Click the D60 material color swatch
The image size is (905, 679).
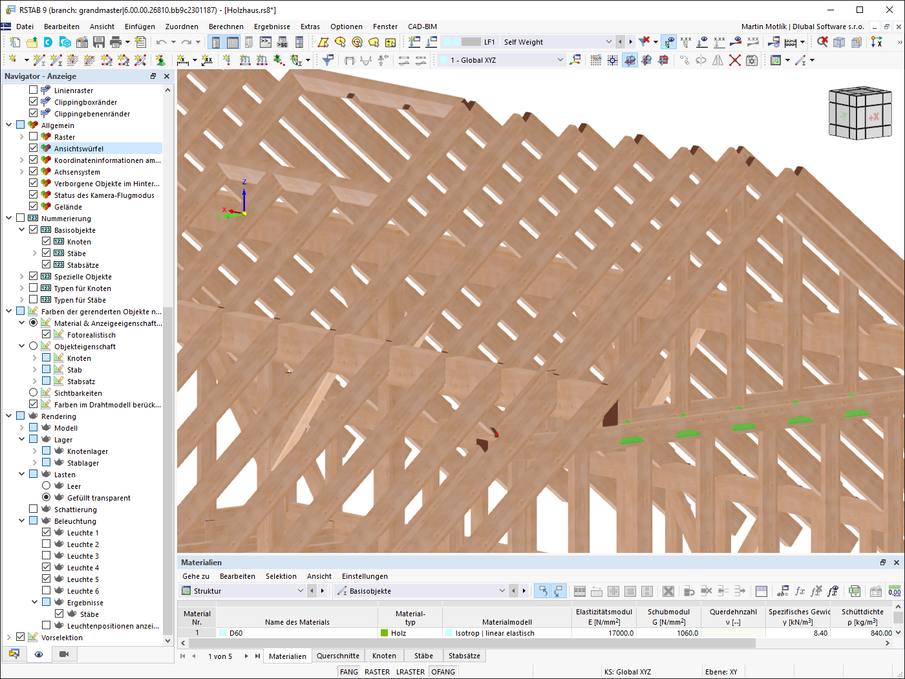pos(223,633)
